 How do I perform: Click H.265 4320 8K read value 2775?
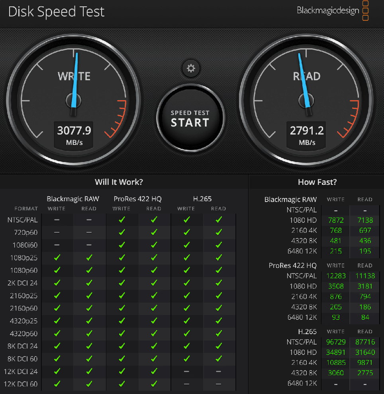tap(365, 373)
